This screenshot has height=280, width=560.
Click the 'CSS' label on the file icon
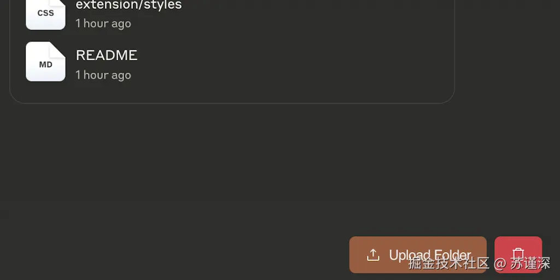45,13
